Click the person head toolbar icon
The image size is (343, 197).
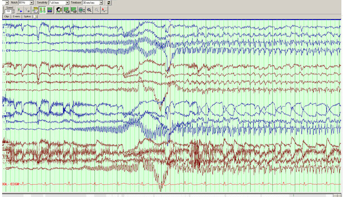(x=59, y=9)
